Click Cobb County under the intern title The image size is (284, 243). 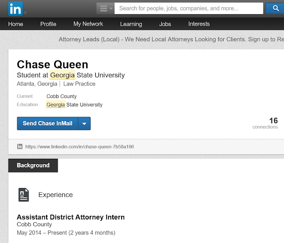click(35, 224)
